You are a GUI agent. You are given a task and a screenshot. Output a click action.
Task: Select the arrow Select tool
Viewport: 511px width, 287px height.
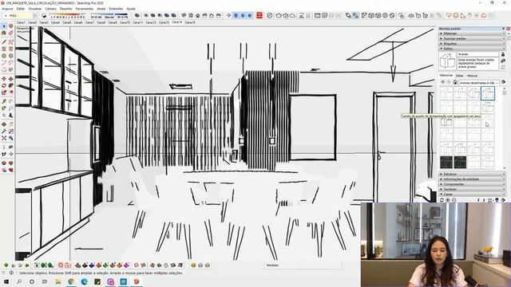point(4,26)
